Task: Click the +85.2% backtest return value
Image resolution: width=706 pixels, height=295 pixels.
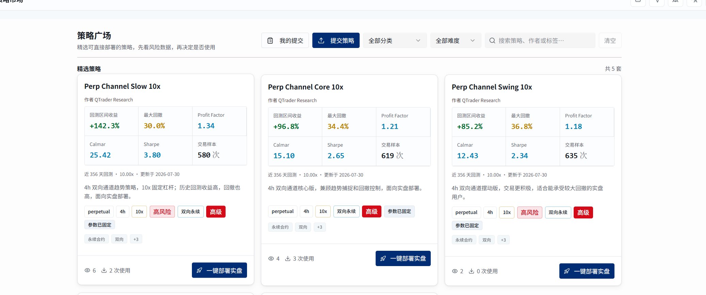Action: 470,127
